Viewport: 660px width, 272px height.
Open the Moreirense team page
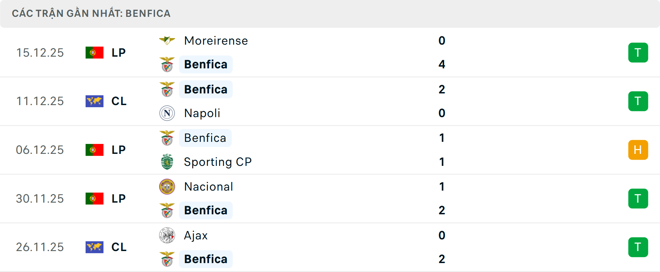pos(216,40)
